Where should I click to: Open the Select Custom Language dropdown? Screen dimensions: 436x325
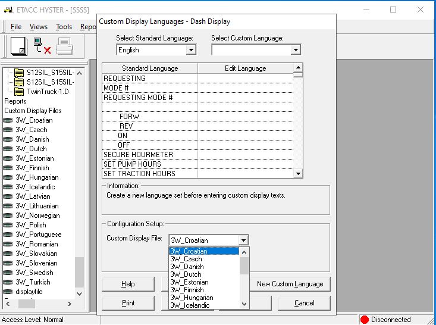[296, 50]
